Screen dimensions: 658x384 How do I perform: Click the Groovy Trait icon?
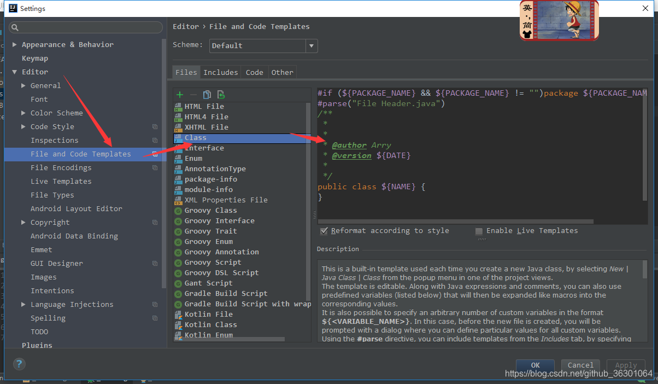tap(178, 231)
